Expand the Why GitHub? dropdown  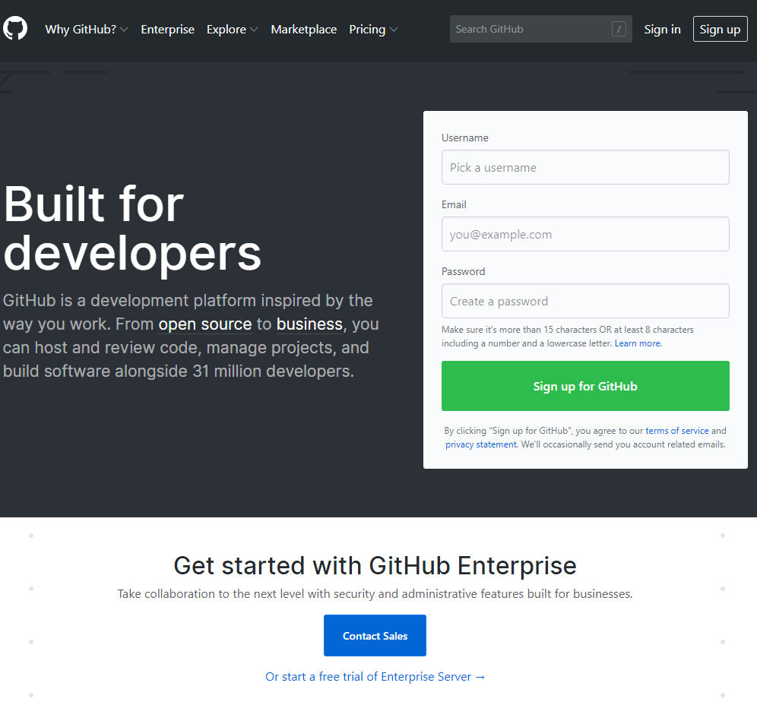[x=87, y=30]
